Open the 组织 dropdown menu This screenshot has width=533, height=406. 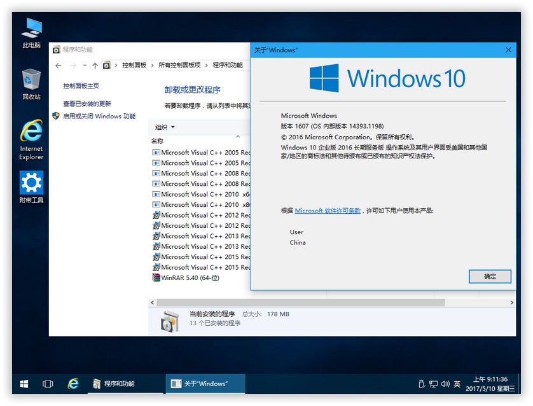pyautogui.click(x=165, y=127)
